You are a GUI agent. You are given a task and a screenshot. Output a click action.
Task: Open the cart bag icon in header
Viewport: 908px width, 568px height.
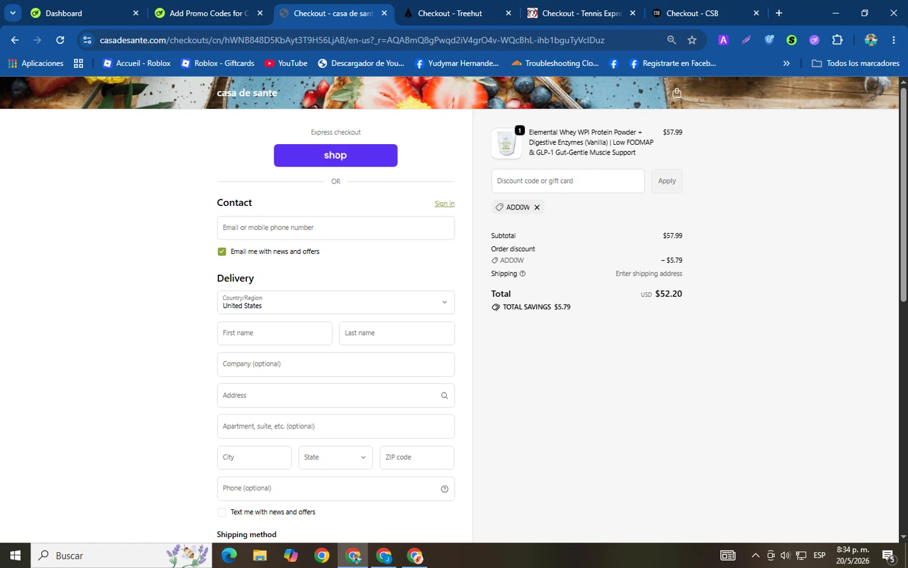(677, 93)
